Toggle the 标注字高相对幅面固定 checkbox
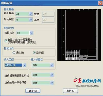The width and height of the screenshot is (103, 96). (6, 41)
